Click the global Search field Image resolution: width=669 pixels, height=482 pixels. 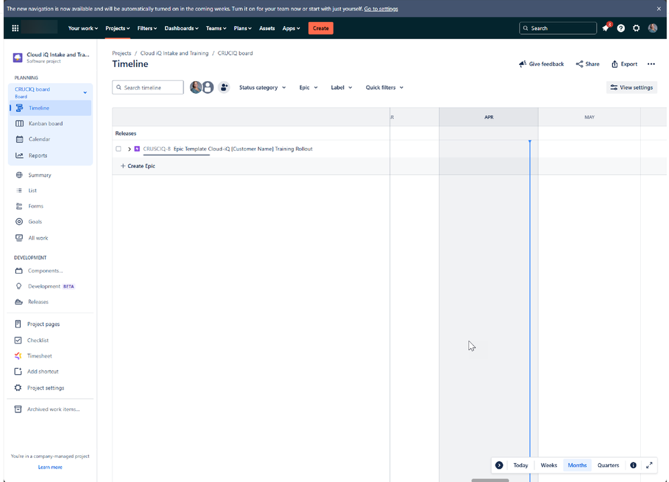(x=558, y=28)
